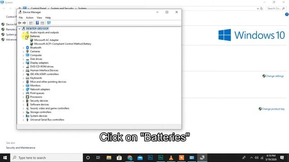Show hidden system tray icons chevron
The image size is (289, 162).
(x=252, y=157)
